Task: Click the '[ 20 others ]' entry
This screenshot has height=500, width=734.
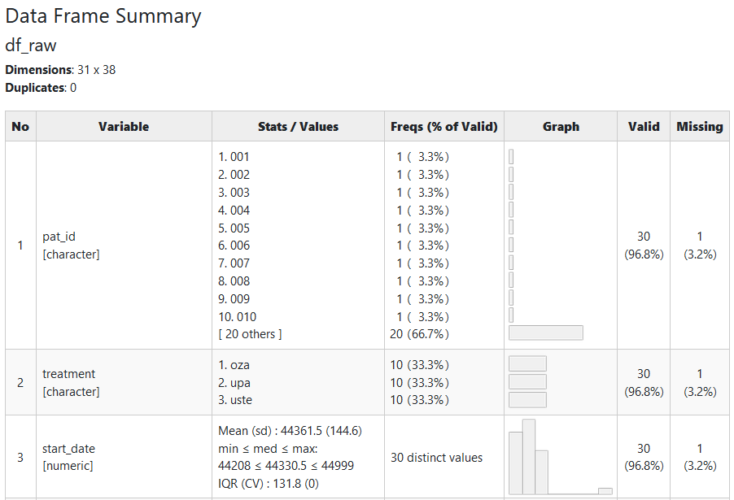Action: click(250, 334)
